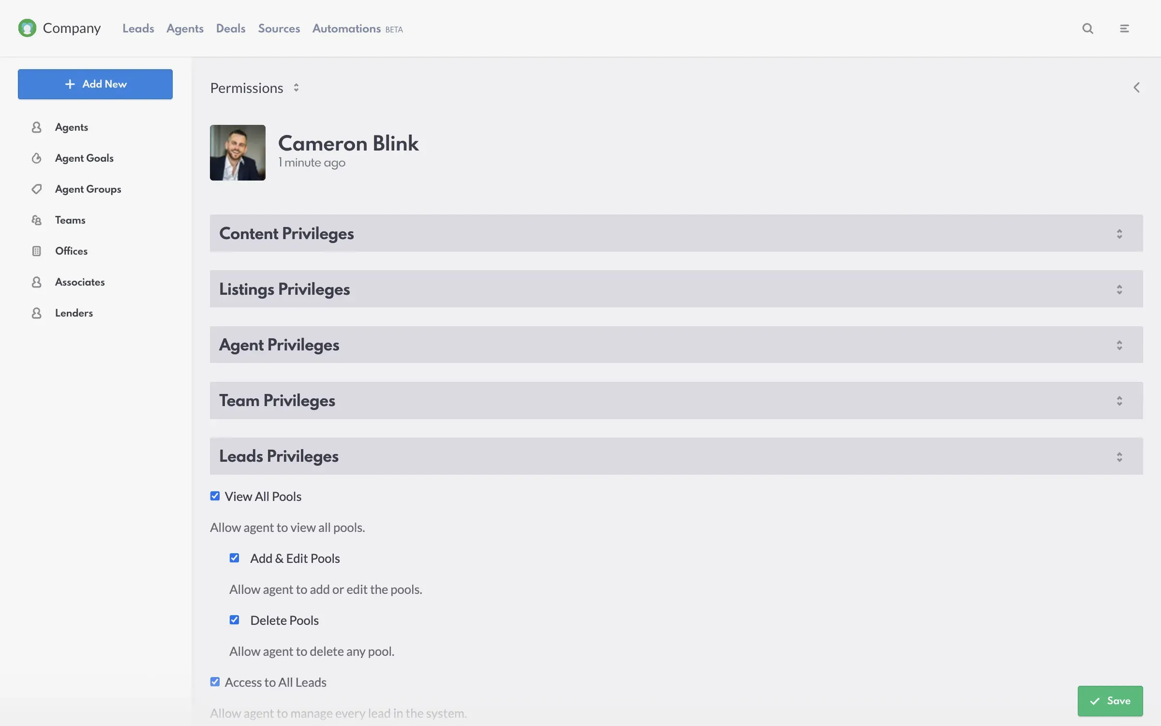
Task: Expand Content Privileges section arrows
Action: click(x=1119, y=234)
